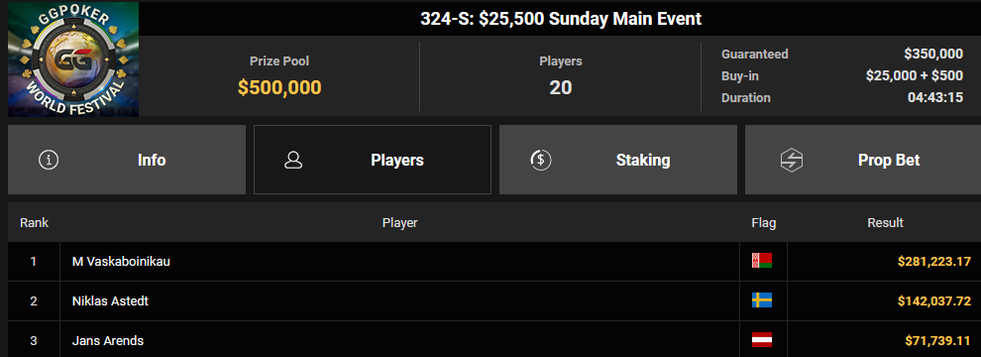This screenshot has width=981, height=357.
Task: Click the Latvia flag icon for Jans Arends
Action: (761, 341)
